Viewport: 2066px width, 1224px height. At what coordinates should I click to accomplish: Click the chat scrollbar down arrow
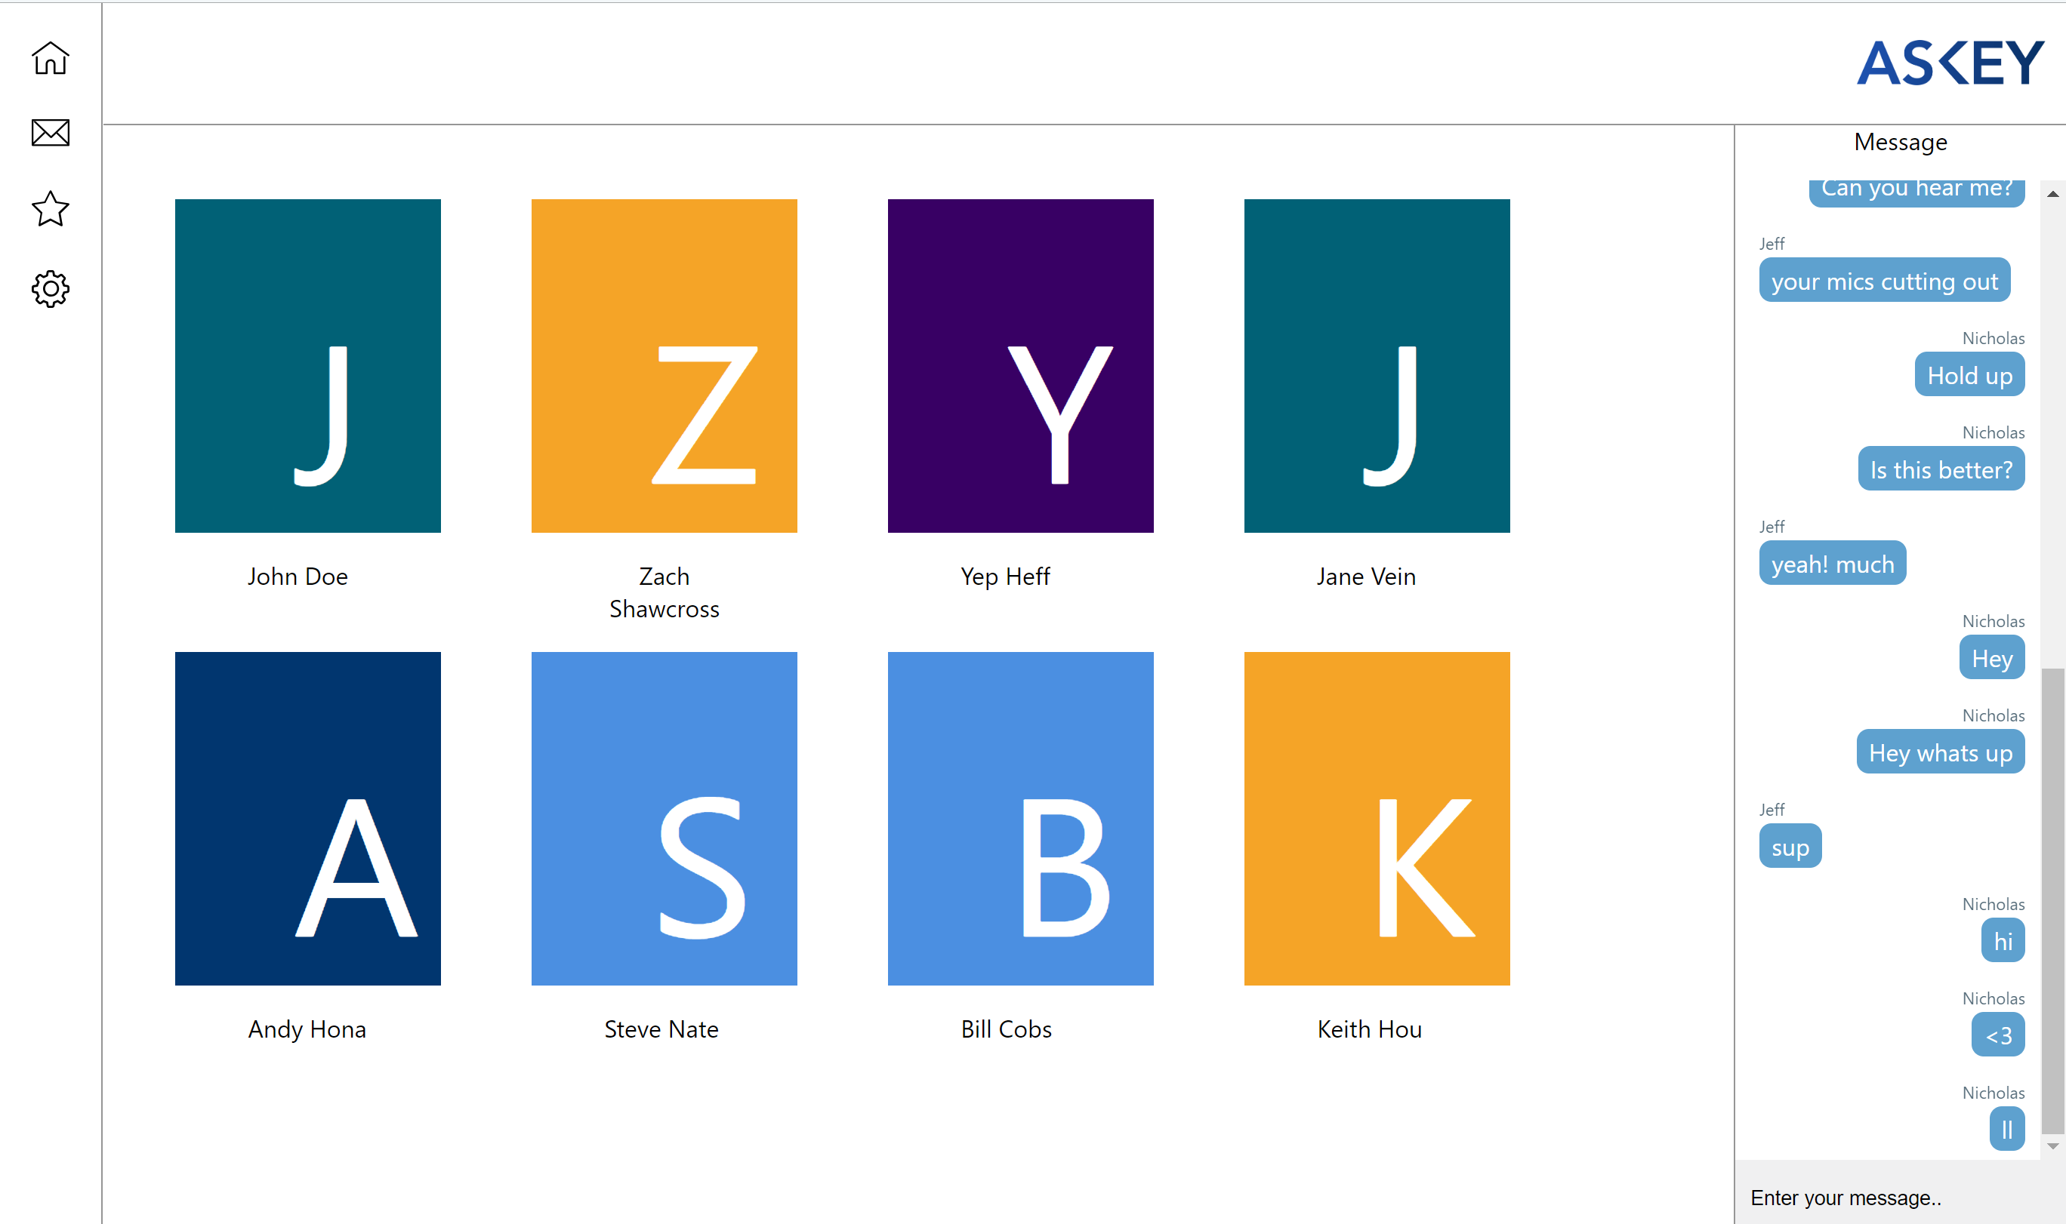coord(2053,1146)
